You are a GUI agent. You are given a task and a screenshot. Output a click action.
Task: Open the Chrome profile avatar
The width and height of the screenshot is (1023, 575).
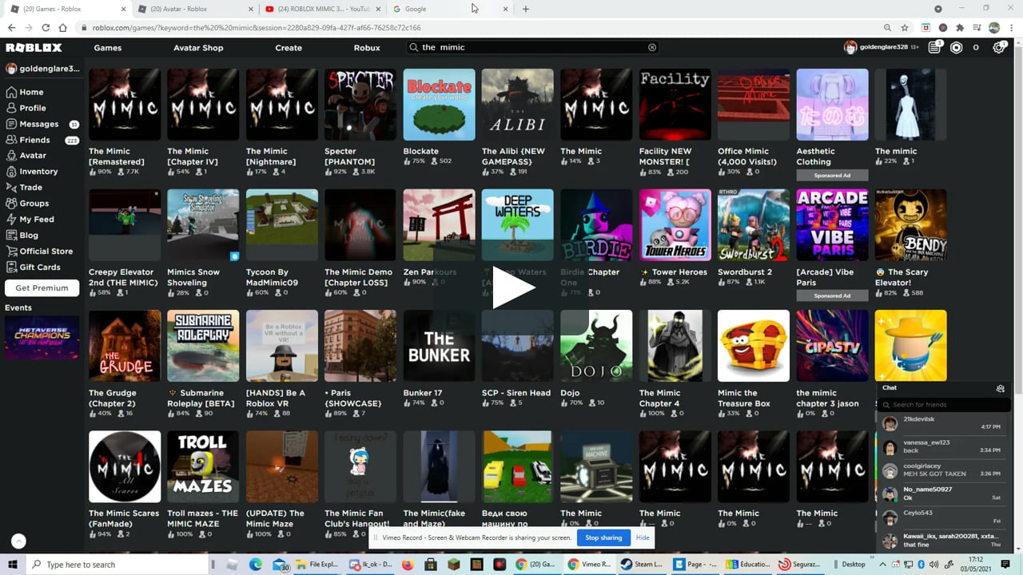994,27
